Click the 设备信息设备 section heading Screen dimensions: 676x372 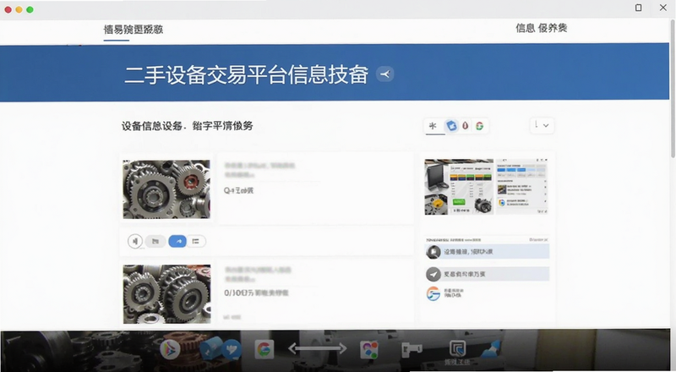(x=151, y=126)
